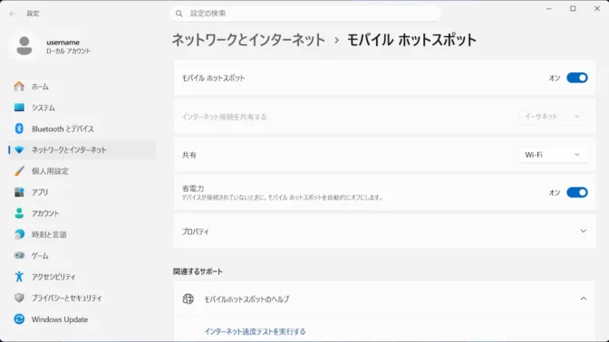Open アプリ settings page
This screenshot has width=609, height=342.
82,192
